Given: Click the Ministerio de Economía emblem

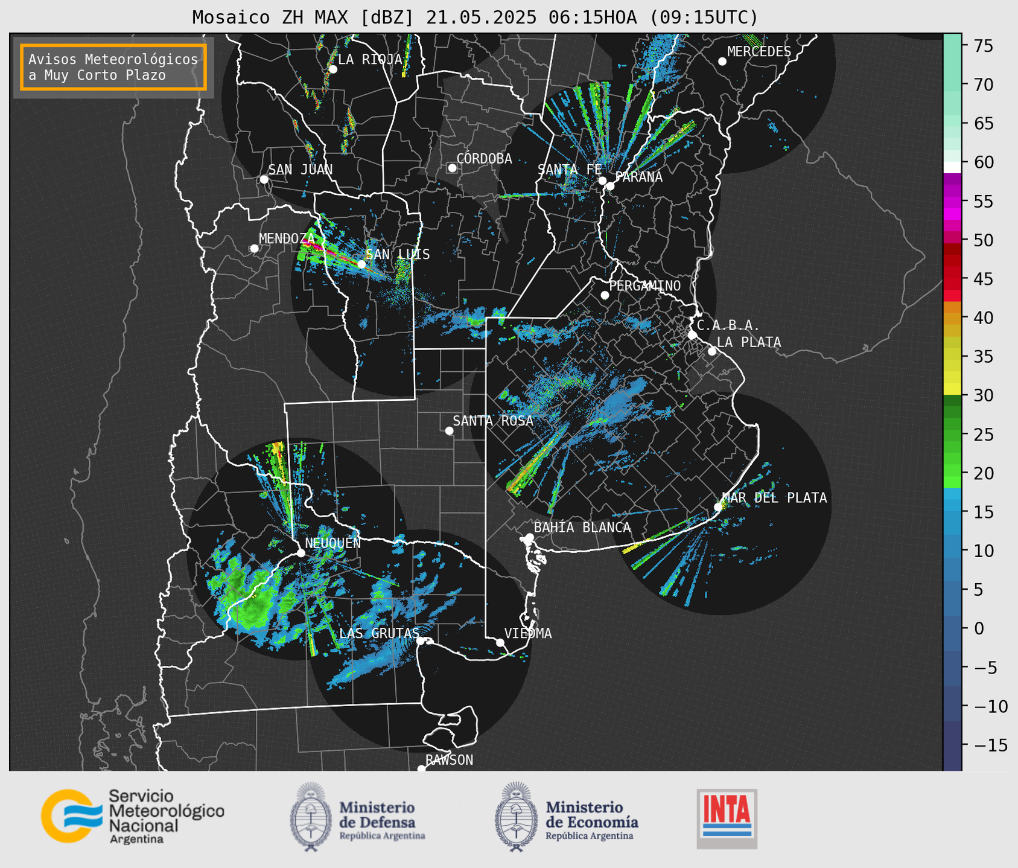Looking at the screenshot, I should pyautogui.click(x=516, y=817).
